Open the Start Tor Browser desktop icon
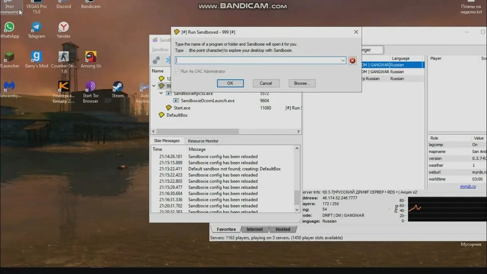 click(x=91, y=92)
